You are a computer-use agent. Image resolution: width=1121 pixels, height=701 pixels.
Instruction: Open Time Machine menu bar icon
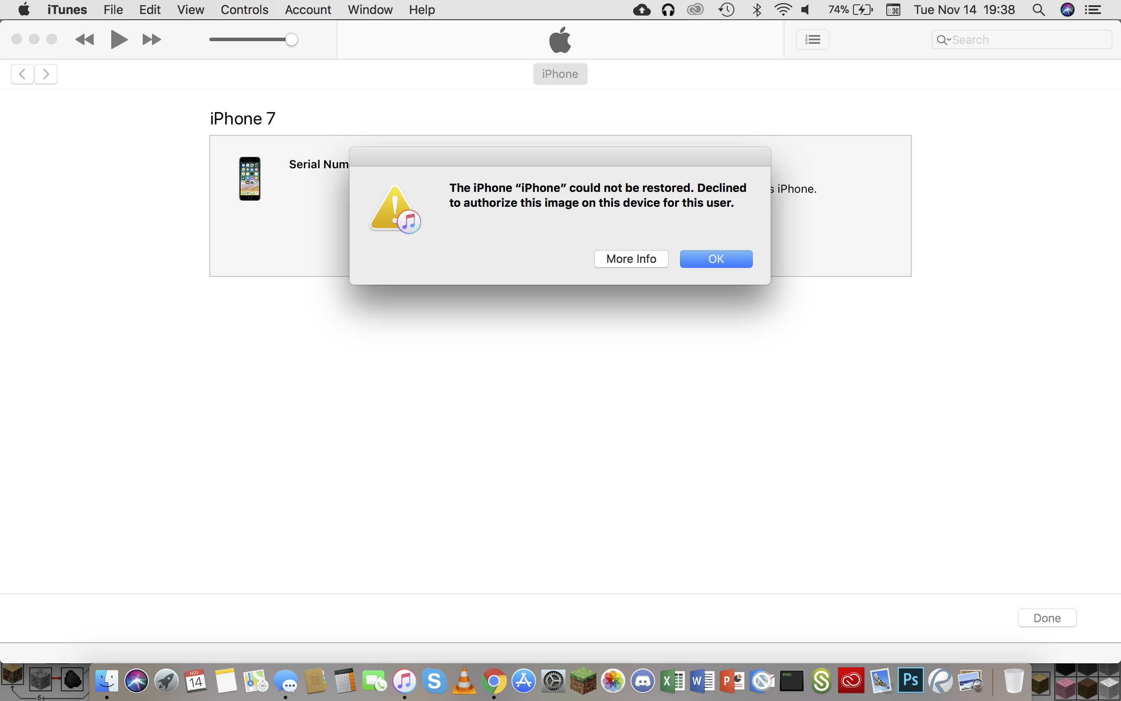click(726, 10)
